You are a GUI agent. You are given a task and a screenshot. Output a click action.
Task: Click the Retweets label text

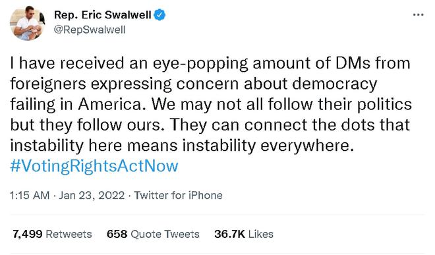tap(69, 234)
